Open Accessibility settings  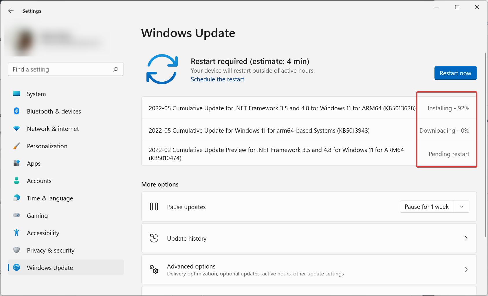[66, 233]
